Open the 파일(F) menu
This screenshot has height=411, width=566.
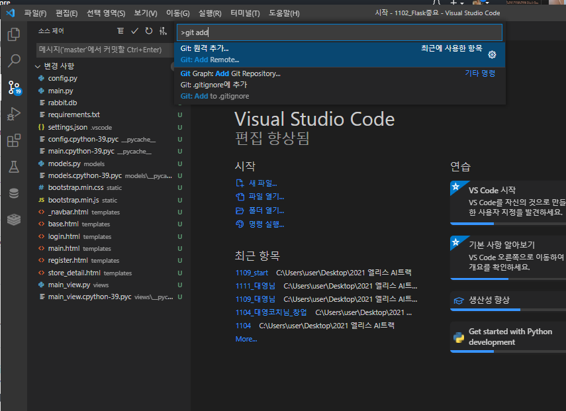pyautogui.click(x=35, y=13)
